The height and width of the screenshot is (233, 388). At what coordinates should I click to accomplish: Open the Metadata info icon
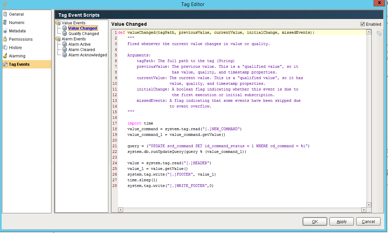(x=5, y=31)
